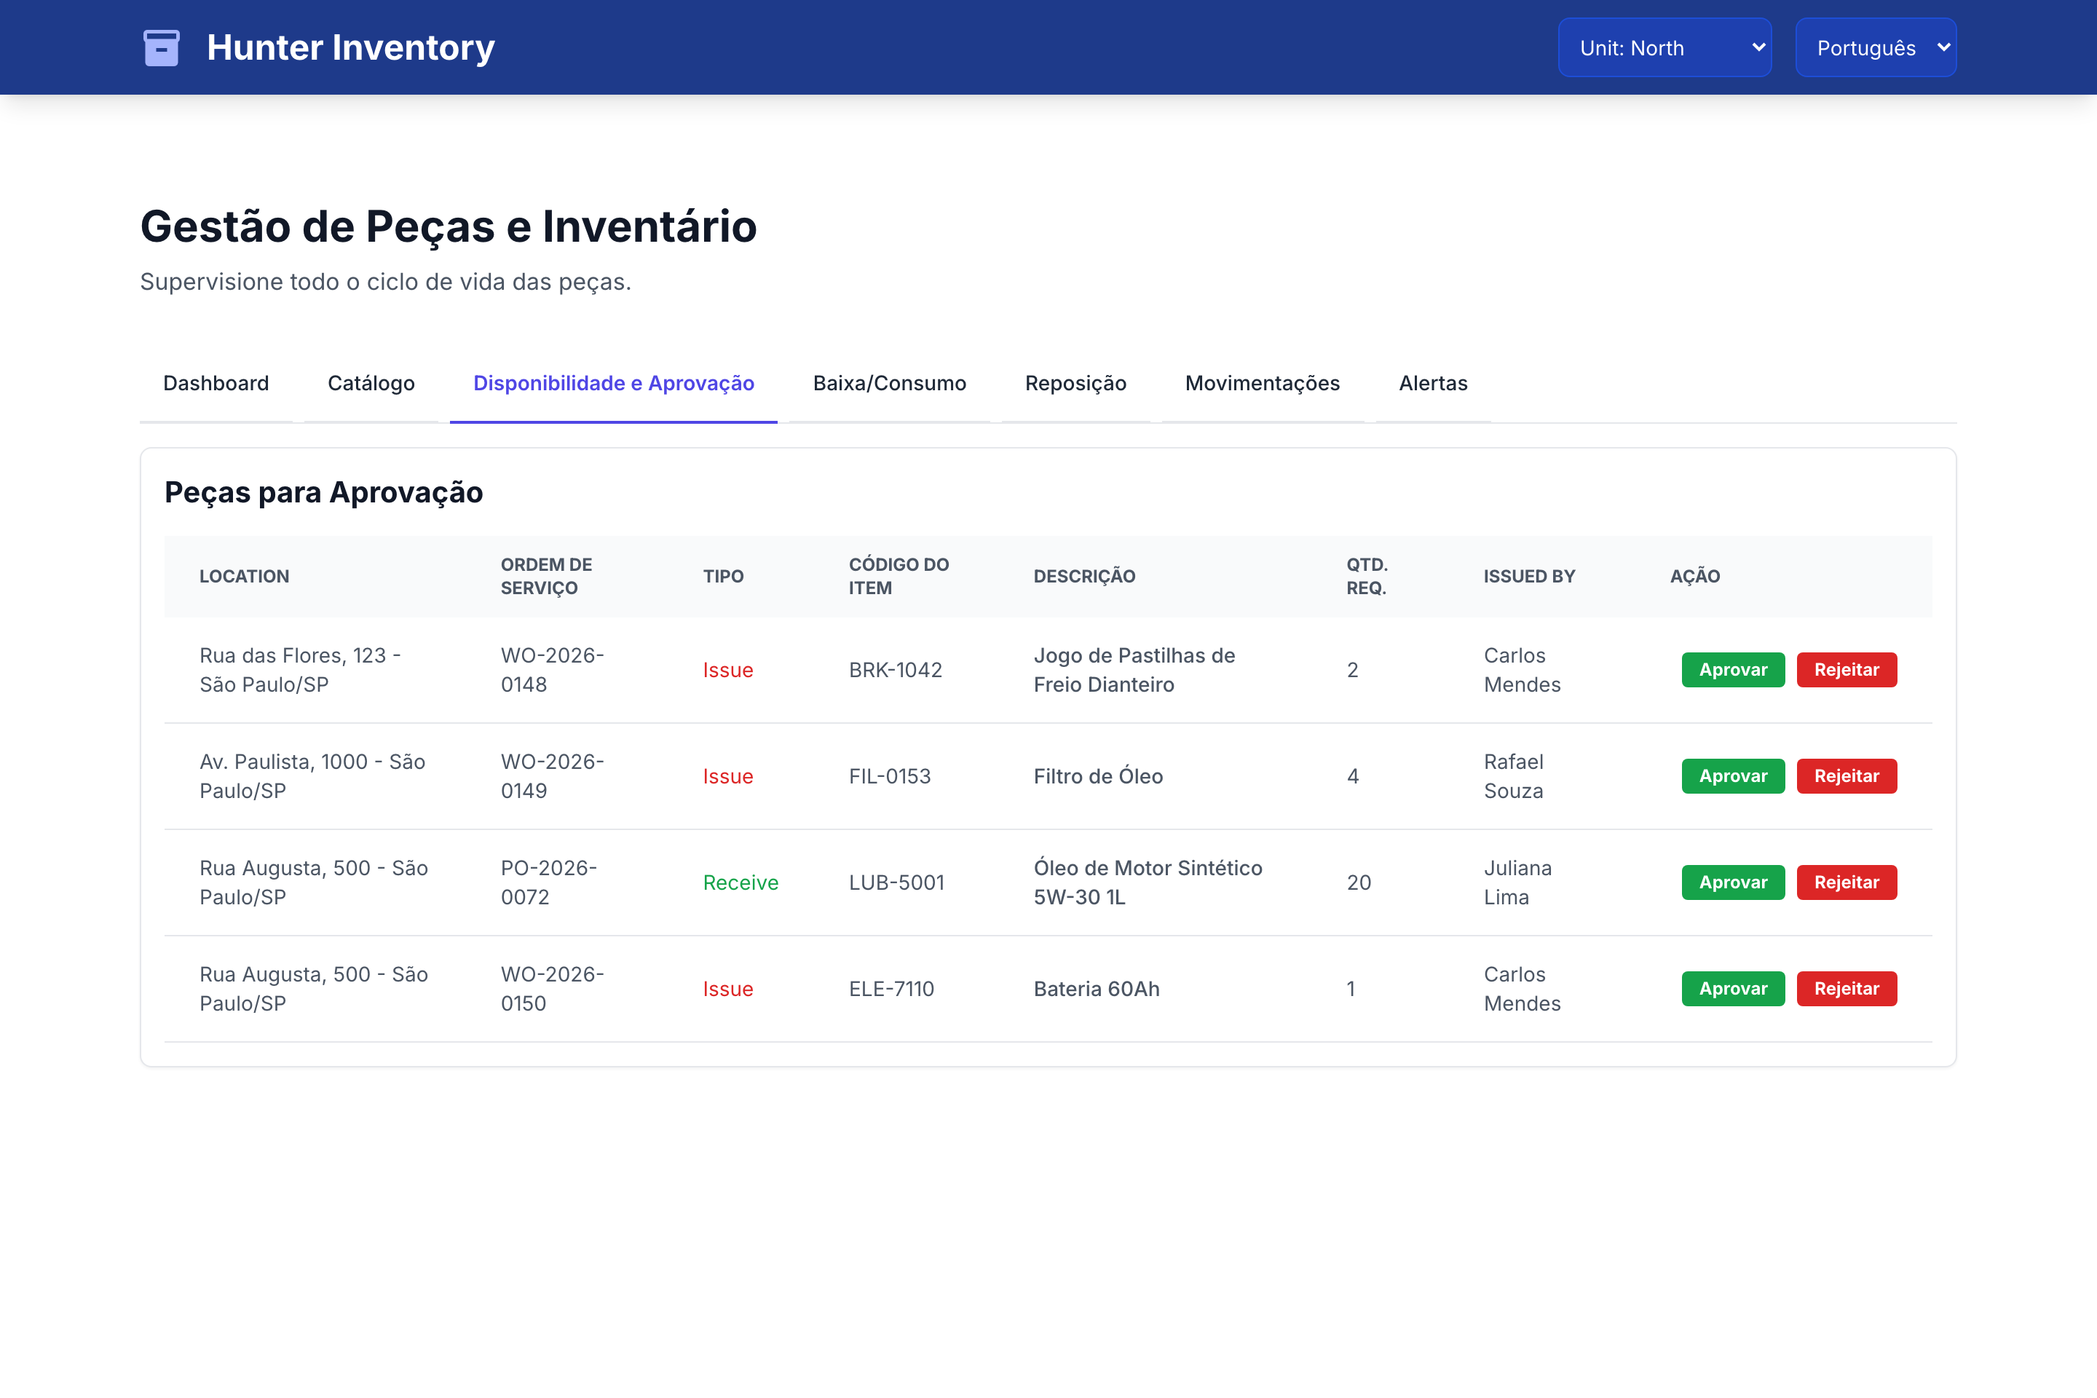The image size is (2097, 1398).
Task: Open the Catálogo tab
Action: pos(371,384)
